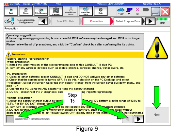174x135 pixels.
Task: Open Recorded Data
Action: pyautogui.click(x=86, y=11)
